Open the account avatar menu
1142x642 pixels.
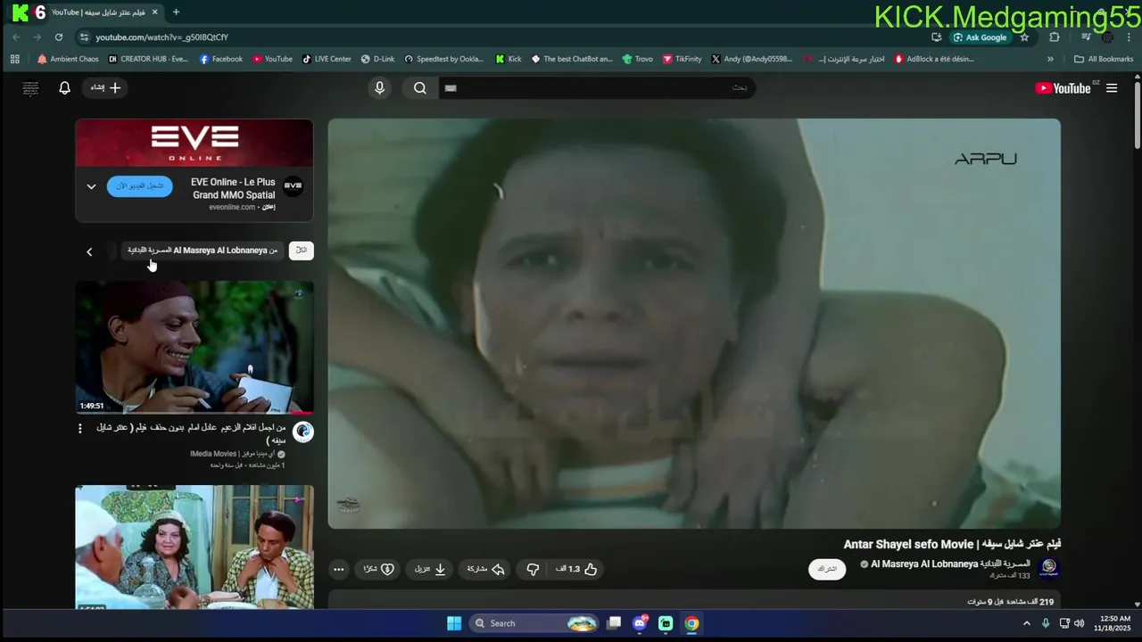pos(30,87)
